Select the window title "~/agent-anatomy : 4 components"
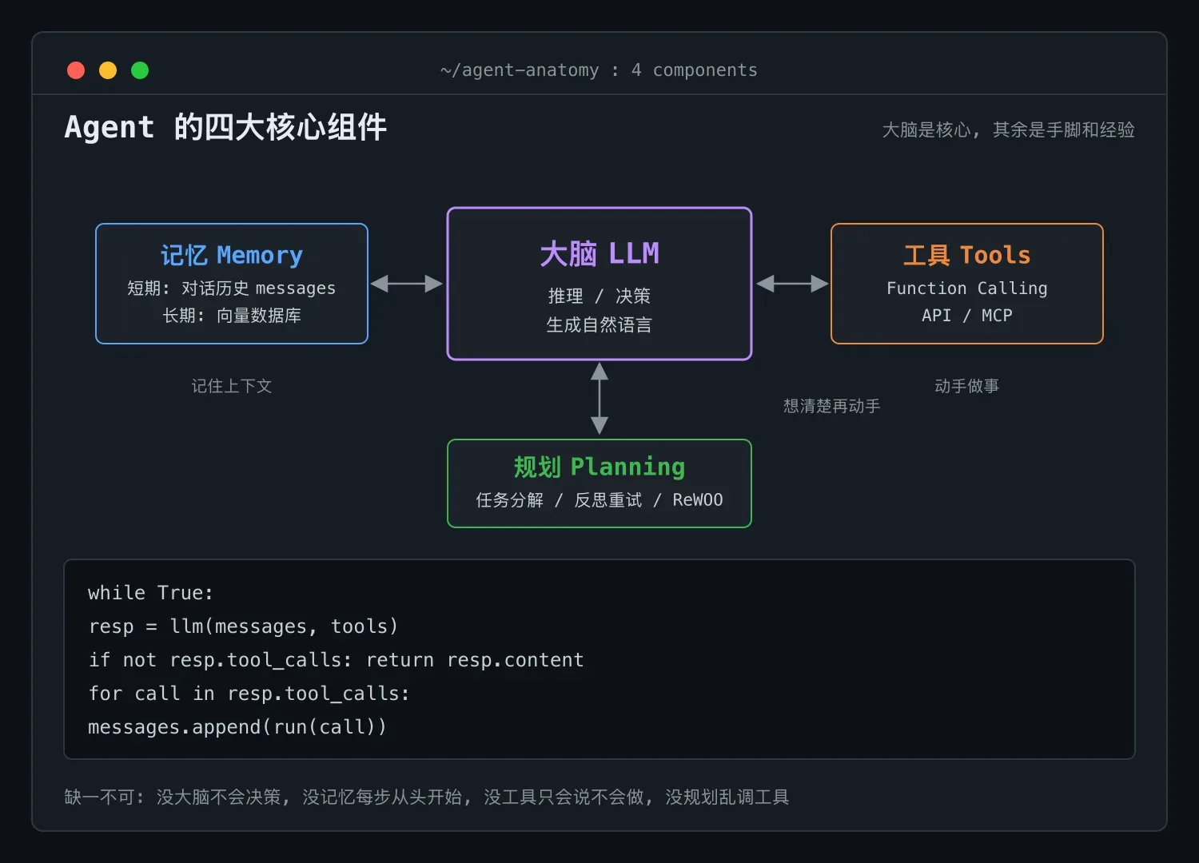 click(599, 70)
